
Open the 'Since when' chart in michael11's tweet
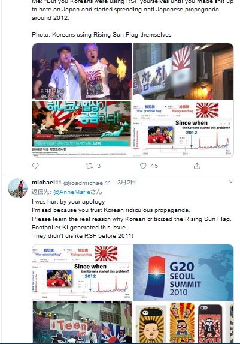82,273
